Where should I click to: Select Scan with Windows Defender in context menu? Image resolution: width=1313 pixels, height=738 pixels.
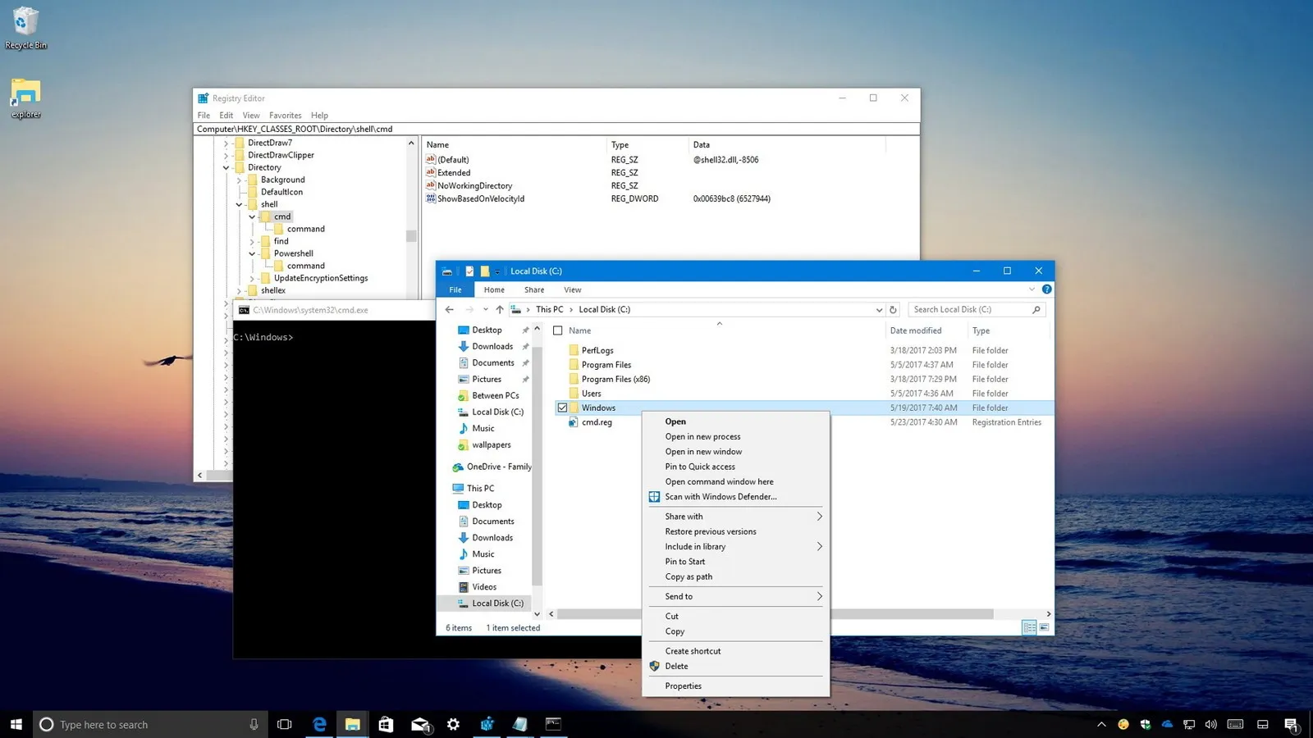(x=721, y=496)
